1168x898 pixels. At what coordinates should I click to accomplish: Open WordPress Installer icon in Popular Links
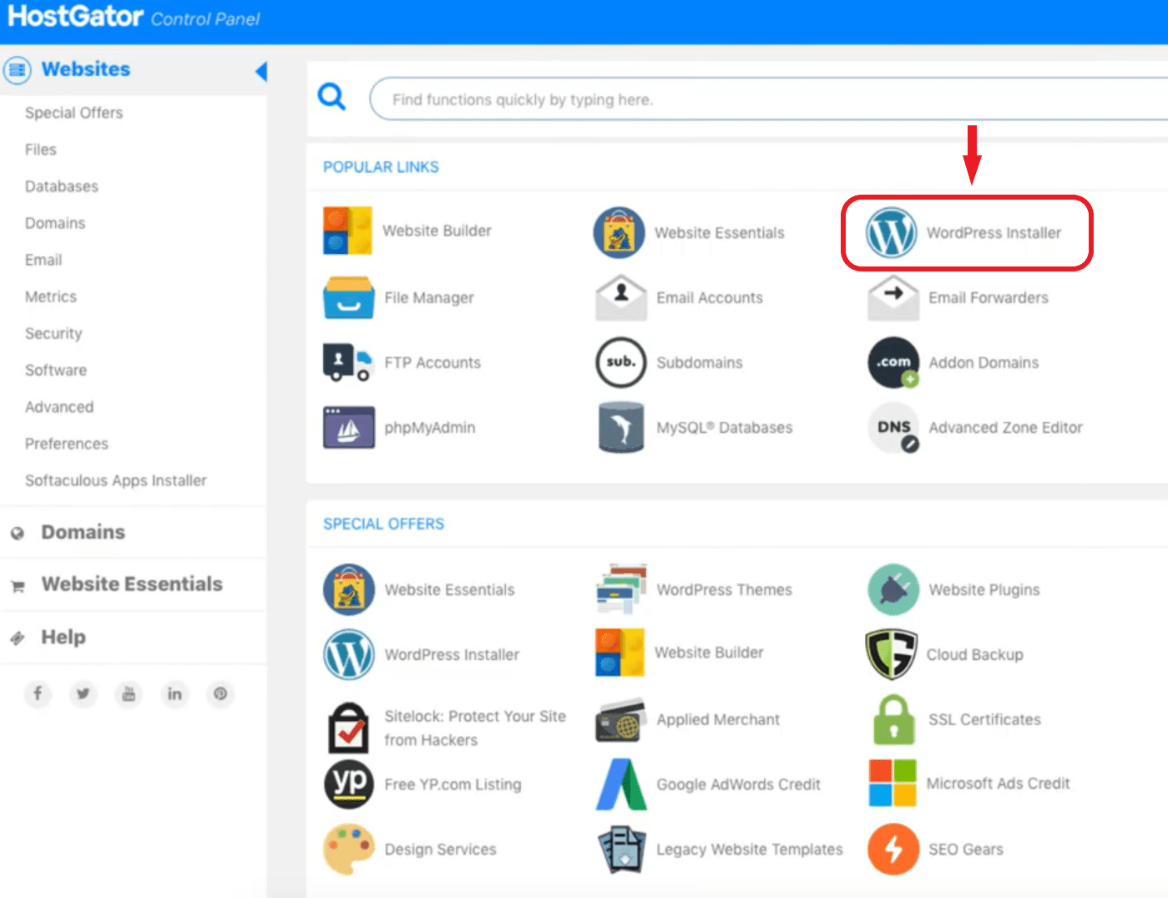tap(892, 233)
